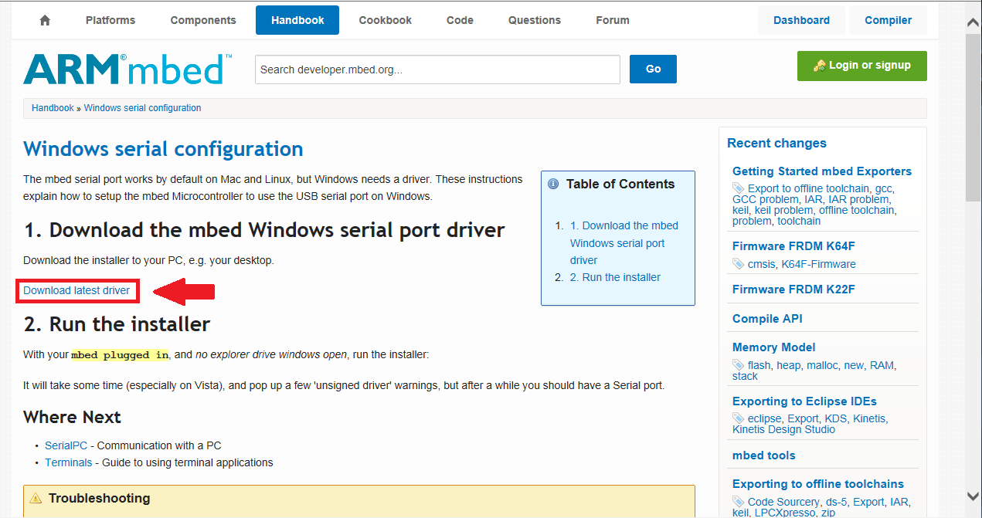Go to the home icon in navigation bar
This screenshot has width=982, height=518.
[x=45, y=21]
